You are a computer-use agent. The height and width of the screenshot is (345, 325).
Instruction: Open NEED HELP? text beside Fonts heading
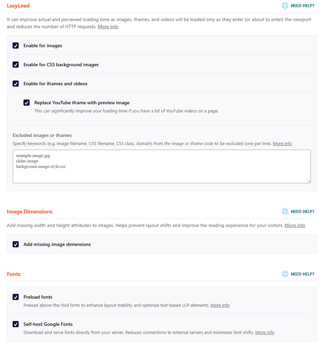303,274
